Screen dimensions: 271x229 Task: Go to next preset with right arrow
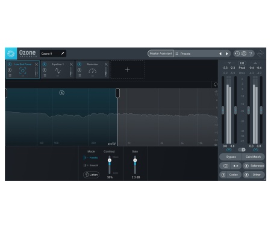227,54
